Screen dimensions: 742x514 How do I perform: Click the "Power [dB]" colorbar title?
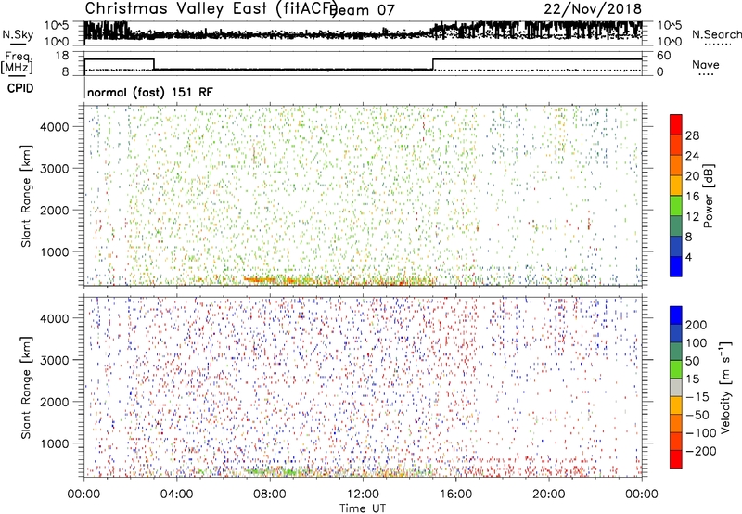(708, 196)
